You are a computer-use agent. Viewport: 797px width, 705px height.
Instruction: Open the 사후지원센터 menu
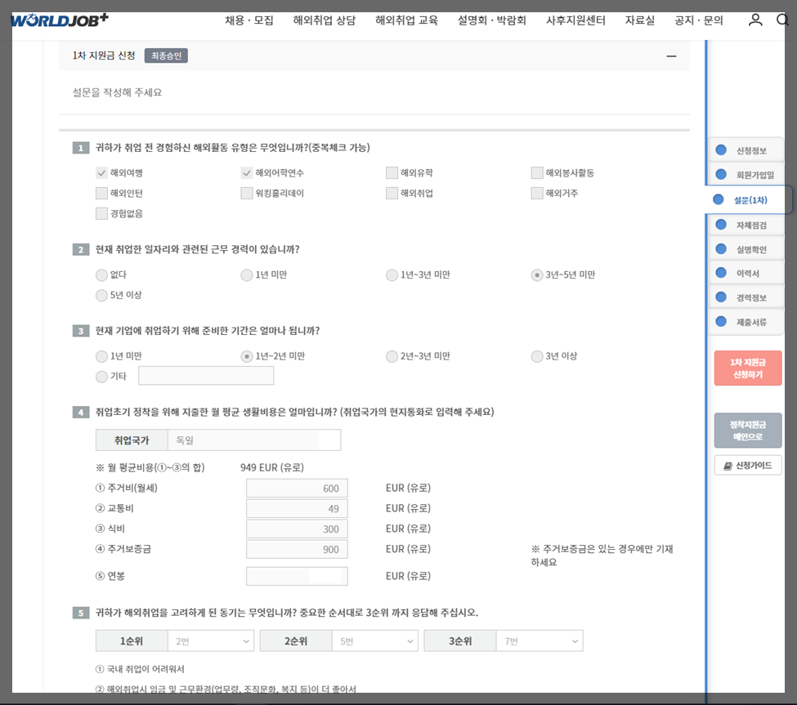[575, 20]
